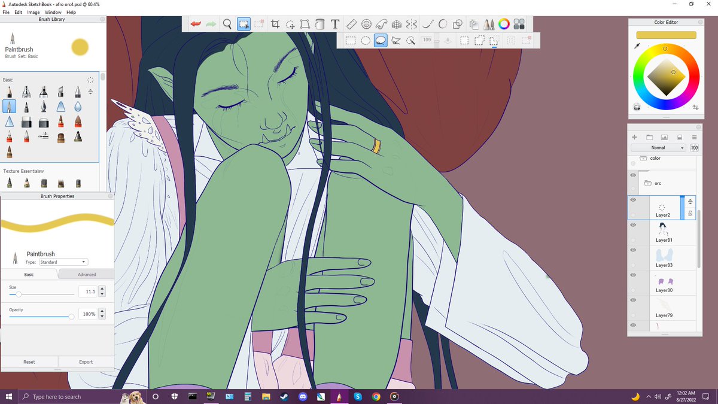Select the Crop tool in toolbar

pyautogui.click(x=275, y=25)
